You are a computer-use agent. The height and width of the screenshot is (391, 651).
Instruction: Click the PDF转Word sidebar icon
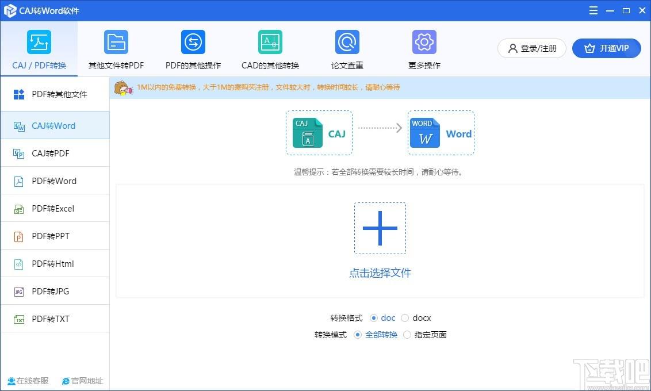(18, 181)
